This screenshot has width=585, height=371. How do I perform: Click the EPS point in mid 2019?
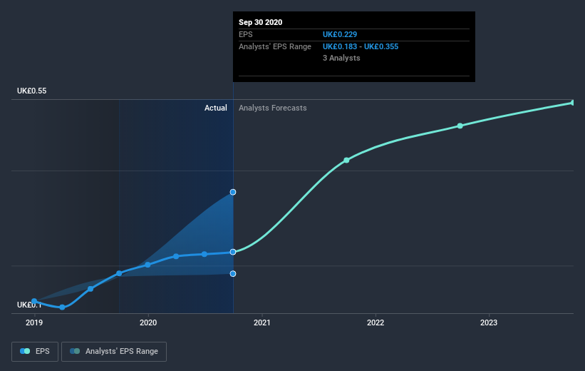pos(90,289)
